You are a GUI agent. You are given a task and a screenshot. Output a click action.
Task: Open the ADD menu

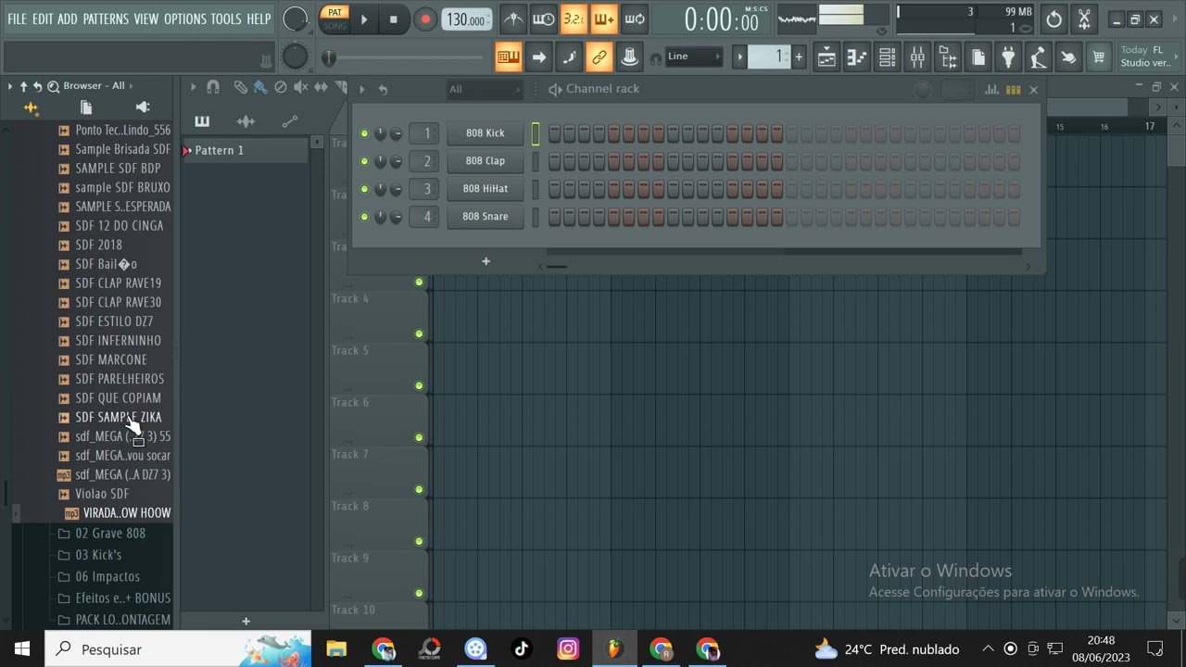tap(68, 19)
